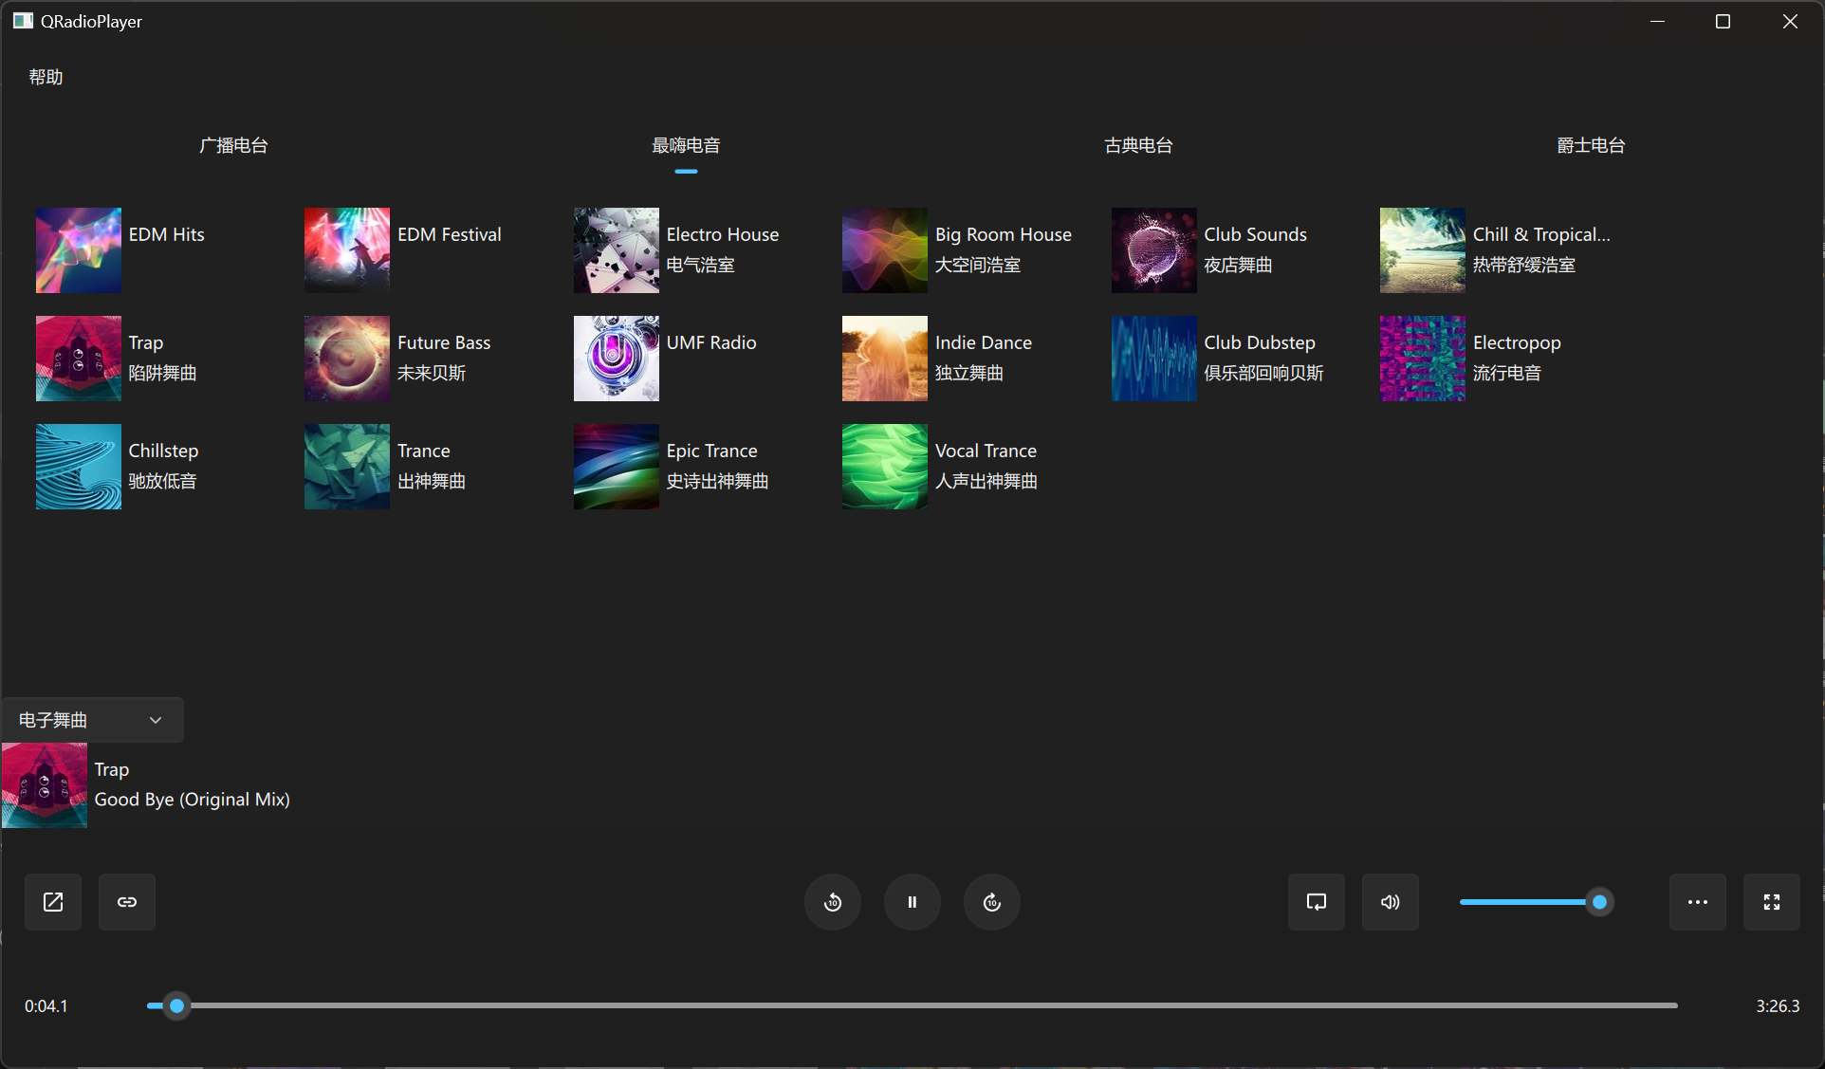
Task: Open the 帮助 menu
Action: pyautogui.click(x=44, y=76)
